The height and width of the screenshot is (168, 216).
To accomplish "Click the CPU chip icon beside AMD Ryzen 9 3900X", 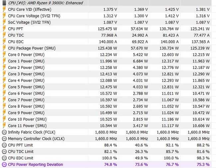I will coord(4,2).
